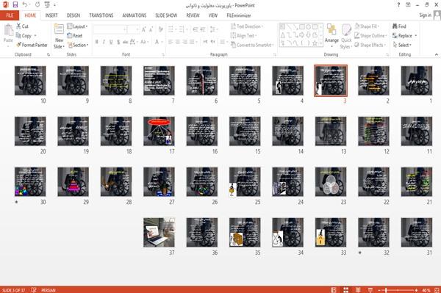Viewport: 441px width, 293px height.
Task: Click Slide Sorter view icon in status bar
Action: [x=345, y=290]
